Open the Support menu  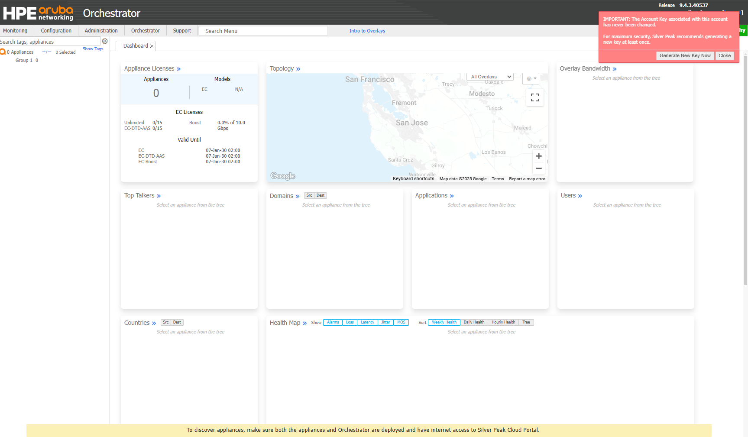tap(182, 31)
